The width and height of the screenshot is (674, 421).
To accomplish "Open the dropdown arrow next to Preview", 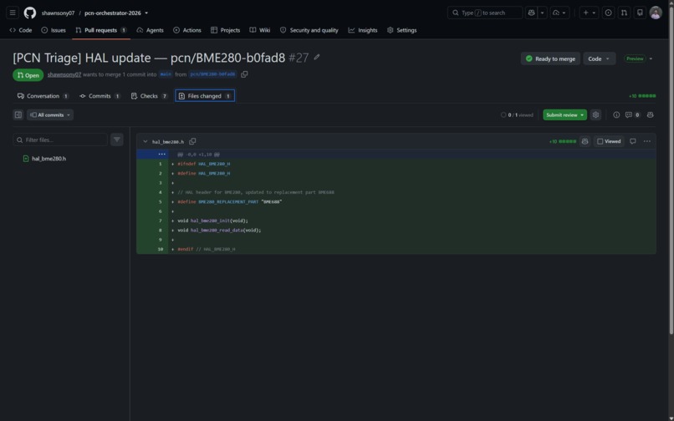I will 651,58.
